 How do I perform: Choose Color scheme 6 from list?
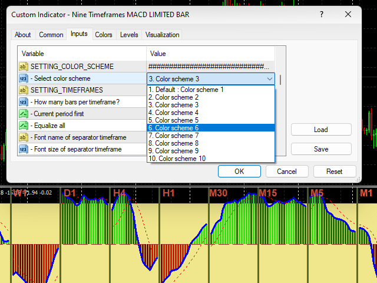(177, 128)
